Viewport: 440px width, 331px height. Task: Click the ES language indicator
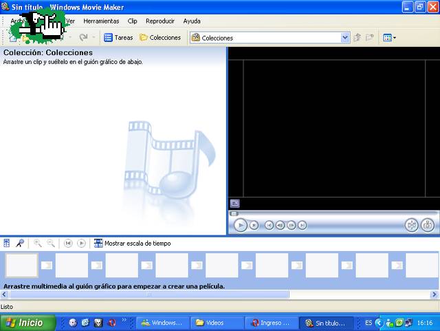pos(368,323)
